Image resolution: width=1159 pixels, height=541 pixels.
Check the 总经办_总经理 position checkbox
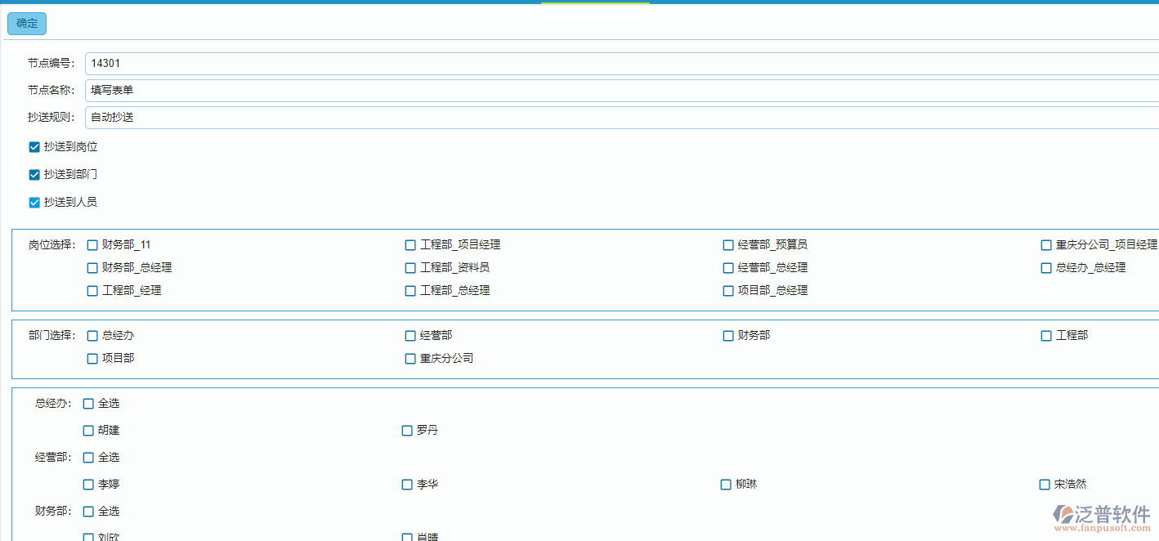1046,268
